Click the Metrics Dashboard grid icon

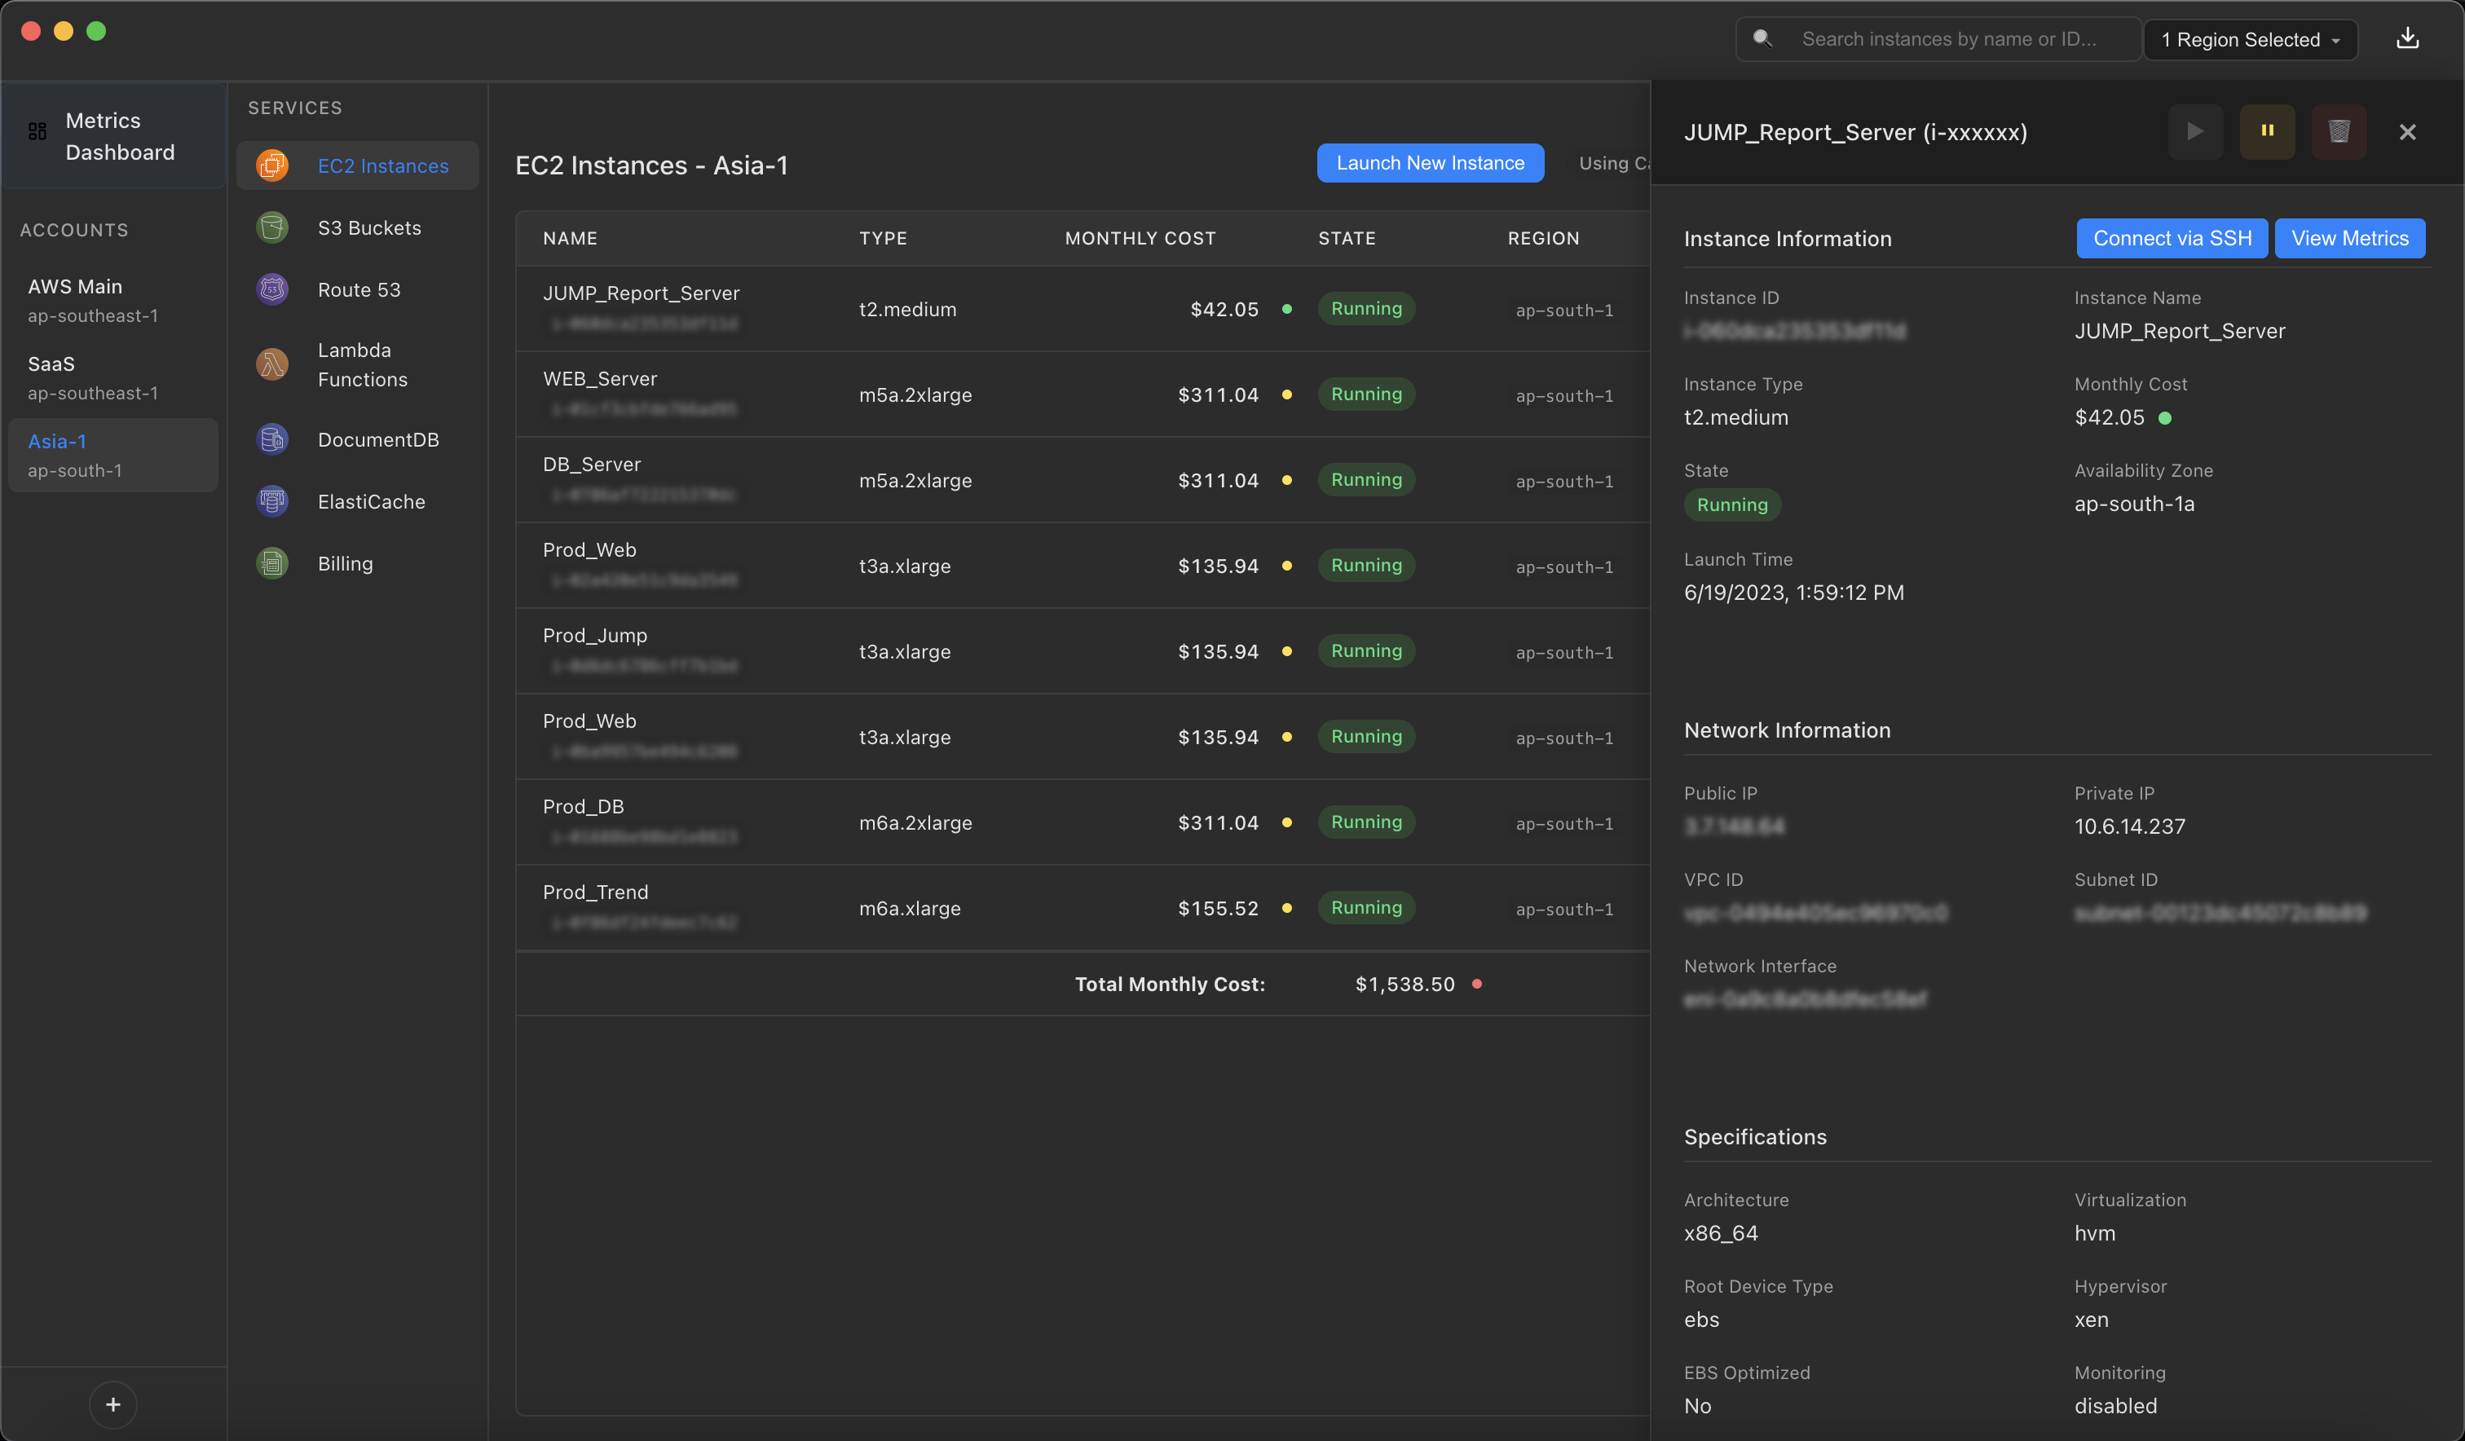(37, 130)
